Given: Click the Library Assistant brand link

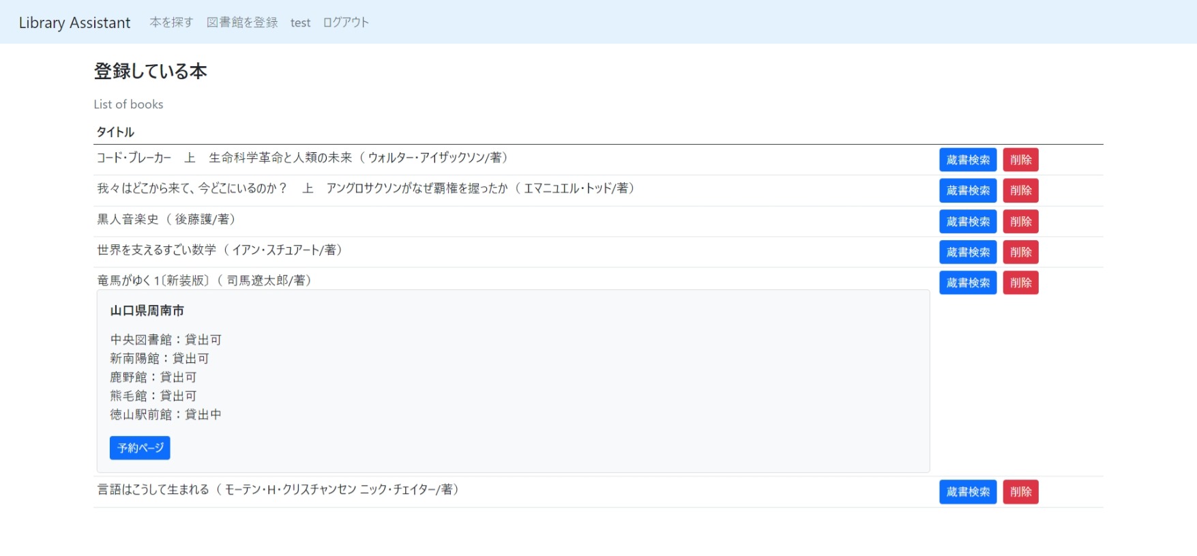Looking at the screenshot, I should point(74,23).
